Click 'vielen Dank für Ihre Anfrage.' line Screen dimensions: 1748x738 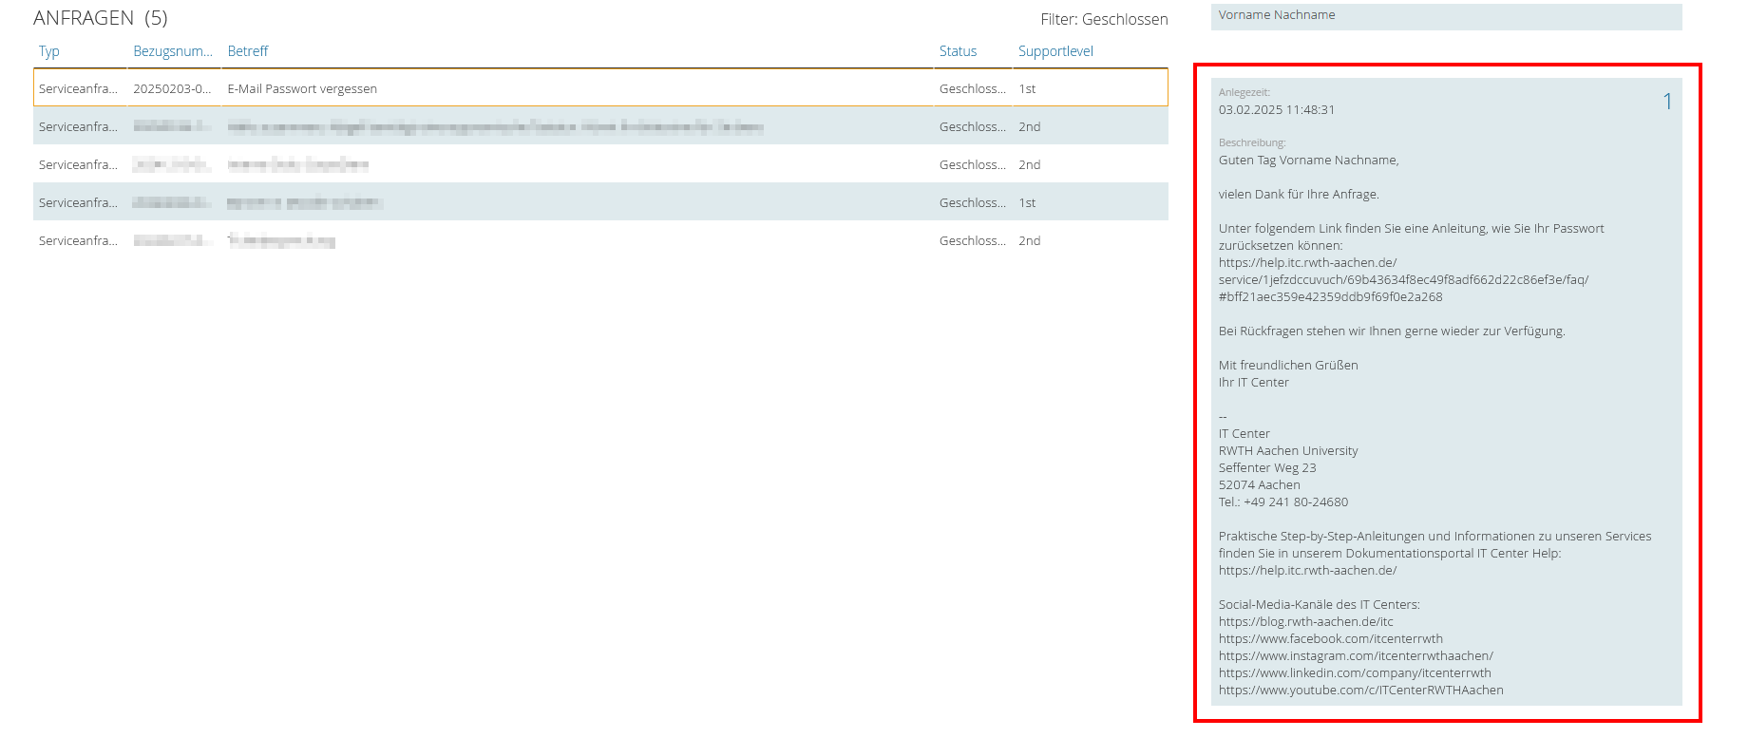1299,195
